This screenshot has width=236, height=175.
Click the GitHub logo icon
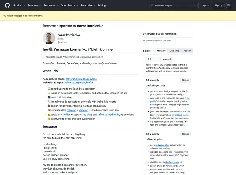point(7,5)
